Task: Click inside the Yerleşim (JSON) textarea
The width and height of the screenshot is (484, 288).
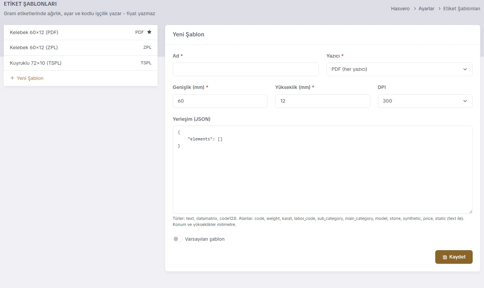Action: click(322, 170)
